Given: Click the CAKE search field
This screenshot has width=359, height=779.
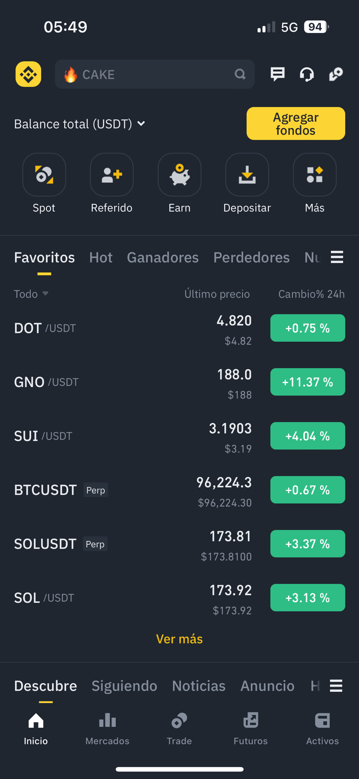Looking at the screenshot, I should 155,74.
